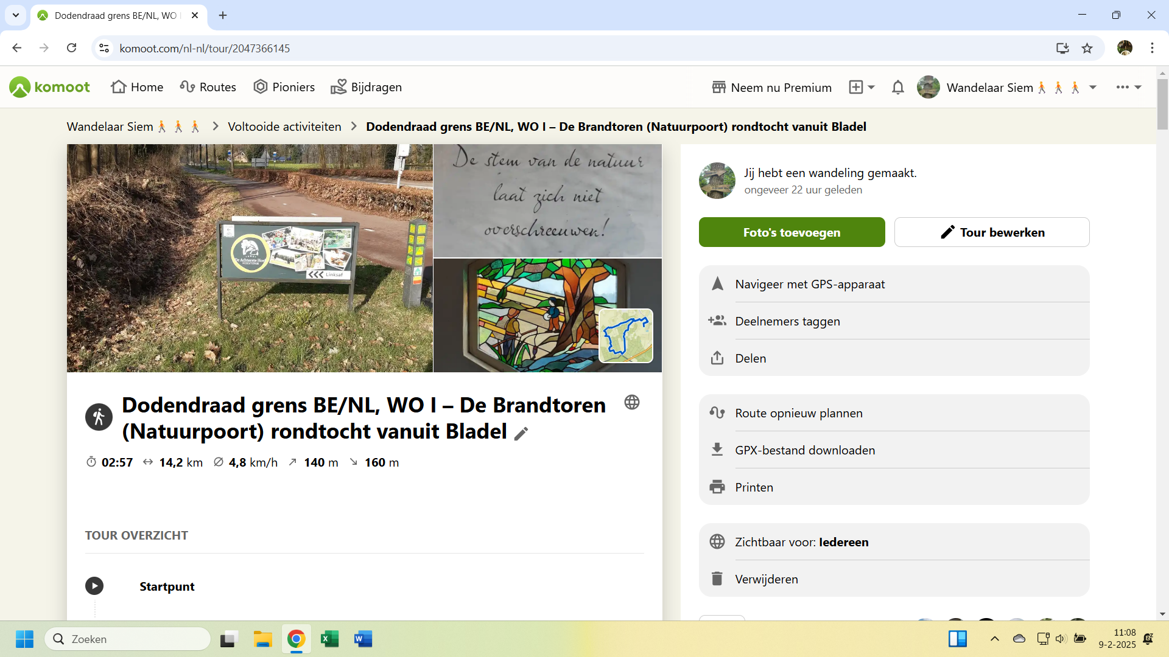This screenshot has width=1169, height=657.
Task: Click Verwijderen trash option
Action: pos(766,579)
